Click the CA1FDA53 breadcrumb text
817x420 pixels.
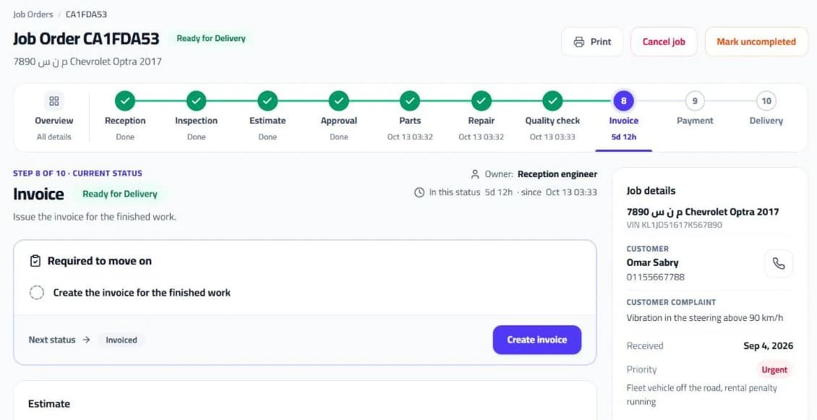click(x=87, y=14)
